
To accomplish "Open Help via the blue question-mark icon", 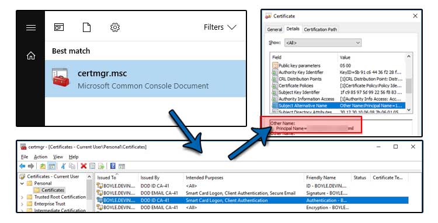I will (x=113, y=166).
